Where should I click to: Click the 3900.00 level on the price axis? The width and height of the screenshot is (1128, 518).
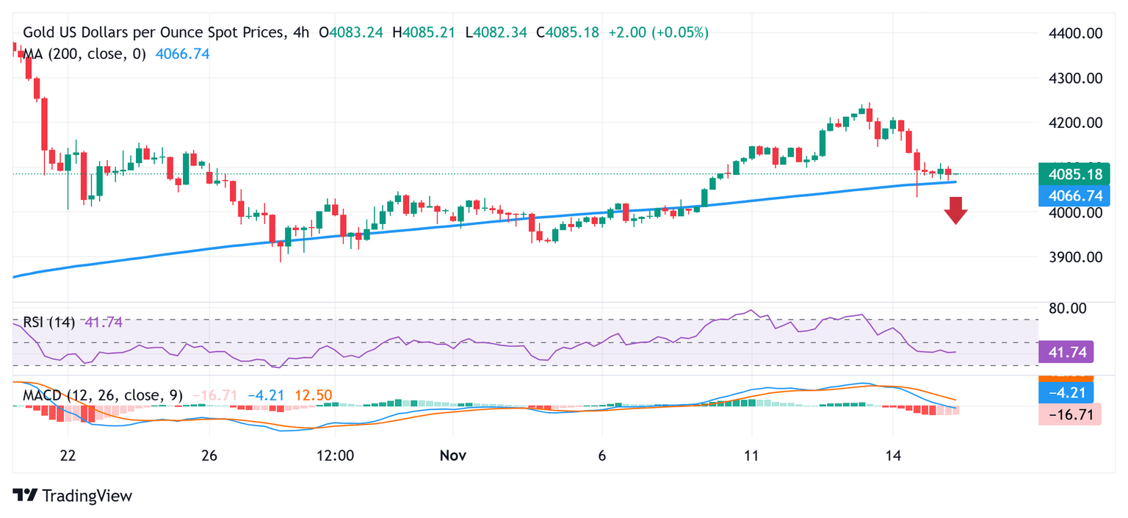coord(1072,257)
